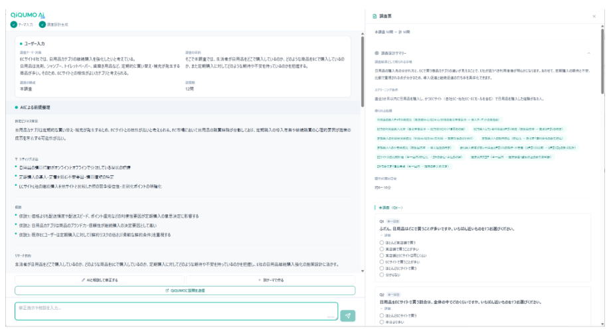The height and width of the screenshot is (333, 611).
Task: Select Q2 option ほとんどECサイトで買う
Action: 381,316
